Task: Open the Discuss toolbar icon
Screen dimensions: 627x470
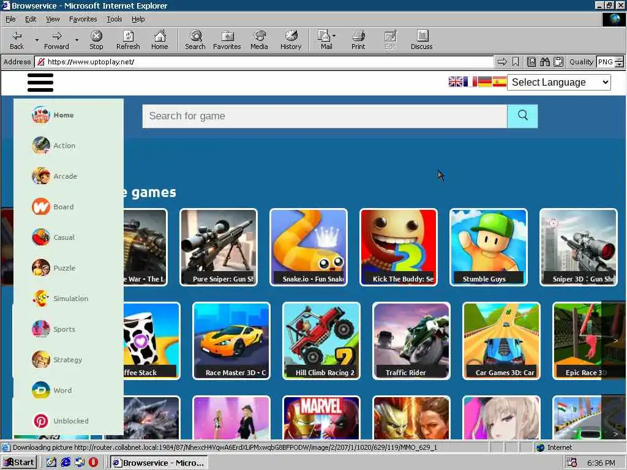Action: pos(421,40)
